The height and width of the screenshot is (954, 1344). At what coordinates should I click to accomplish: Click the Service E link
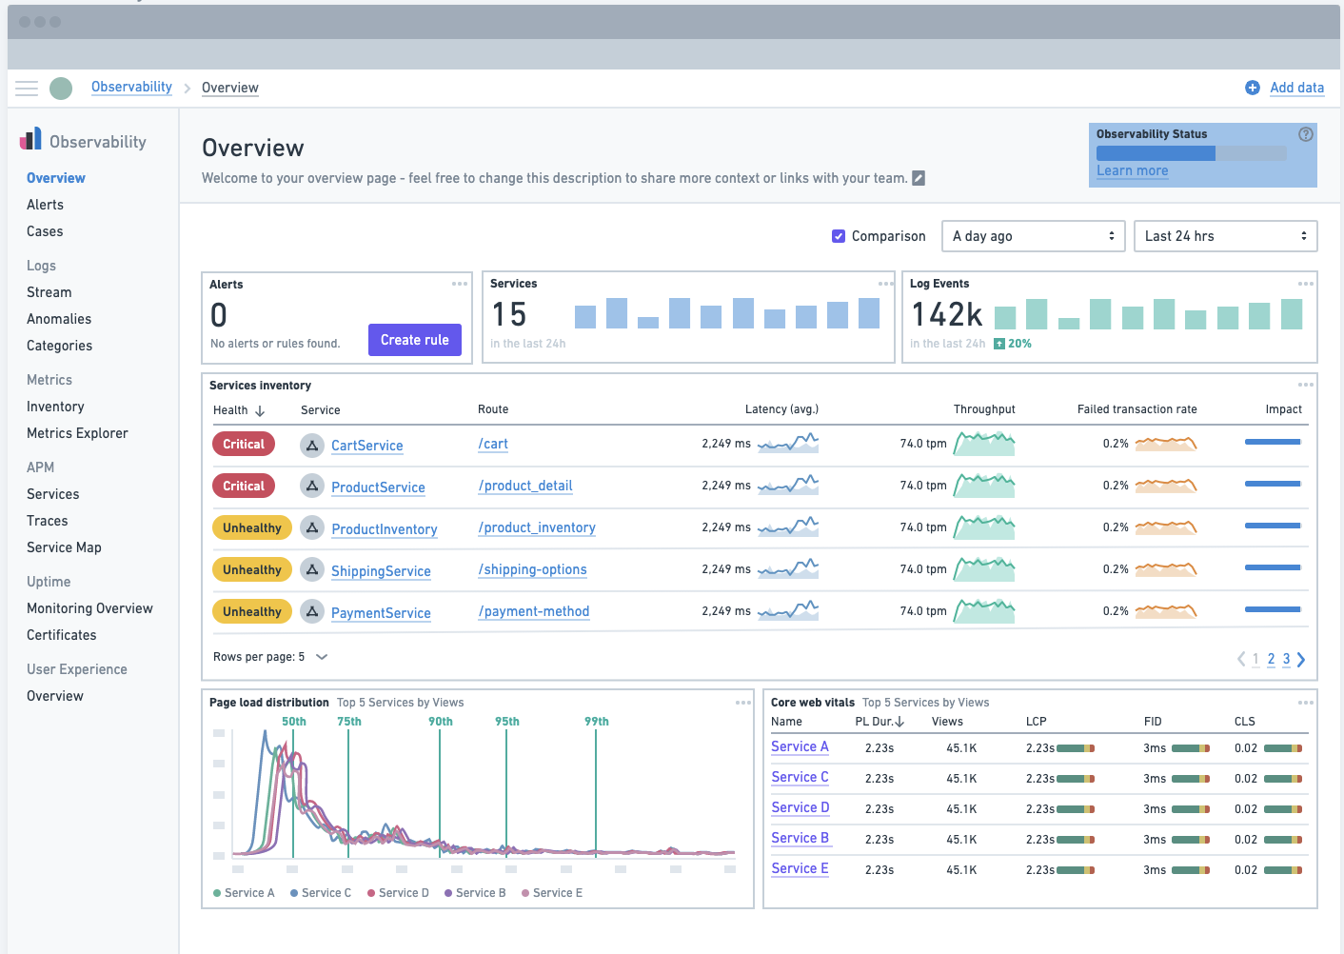(x=800, y=869)
